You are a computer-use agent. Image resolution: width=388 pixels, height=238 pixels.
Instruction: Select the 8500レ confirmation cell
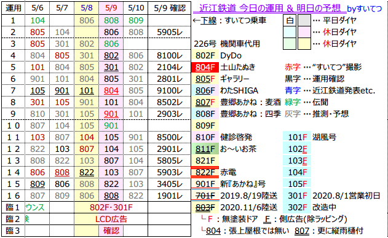pos(170,137)
